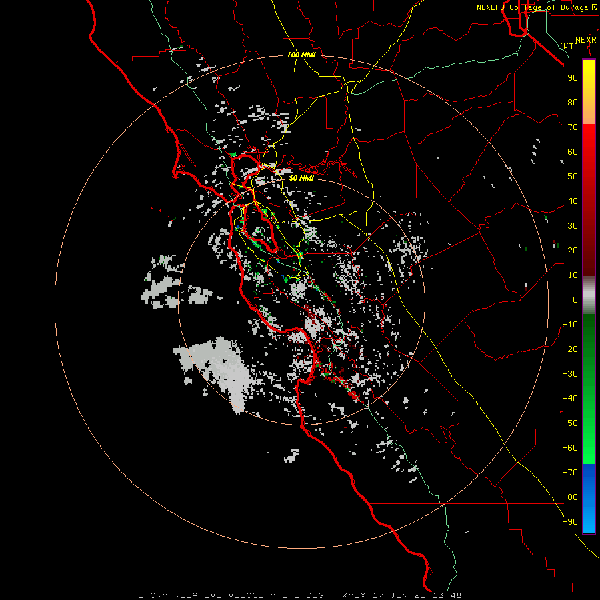Click the "70" value on velocity scale
The image size is (600, 600).
pos(573,127)
